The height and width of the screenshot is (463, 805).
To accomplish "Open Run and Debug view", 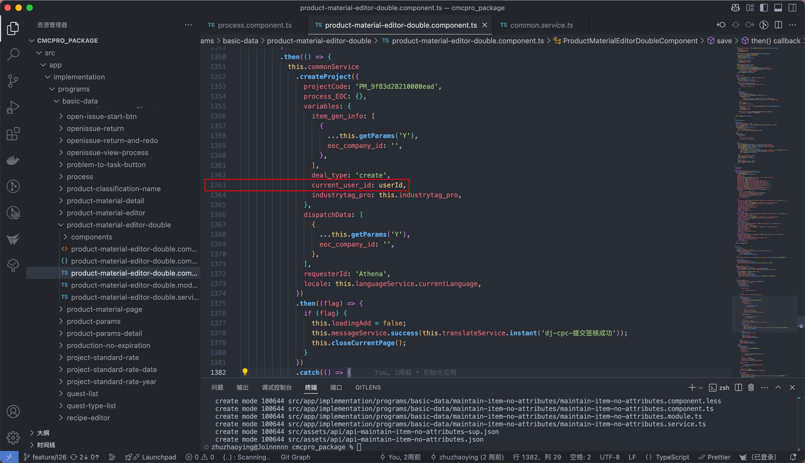I will [x=13, y=107].
